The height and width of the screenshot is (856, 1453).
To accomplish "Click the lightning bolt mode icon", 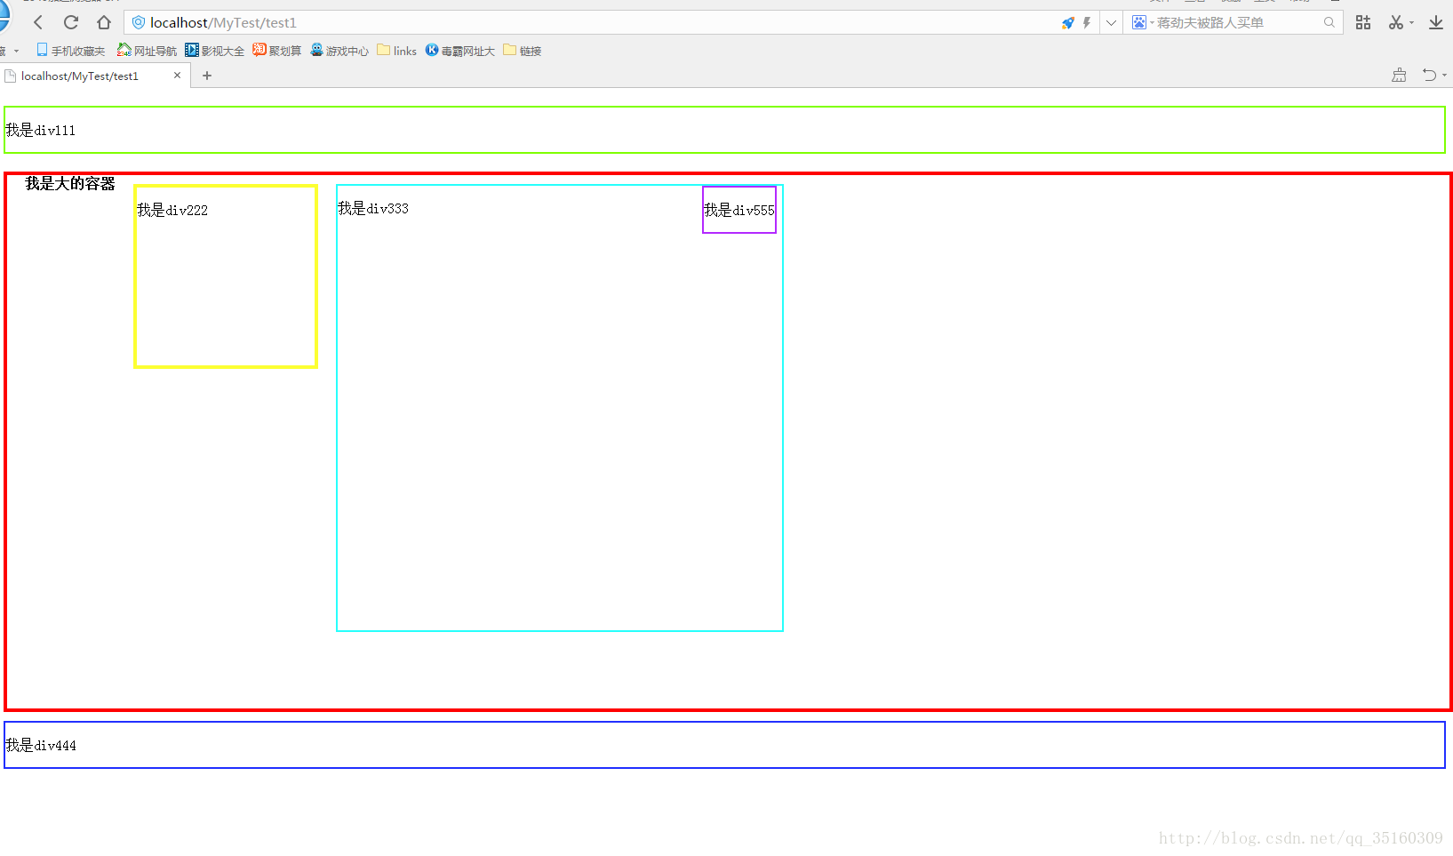I will click(x=1086, y=22).
